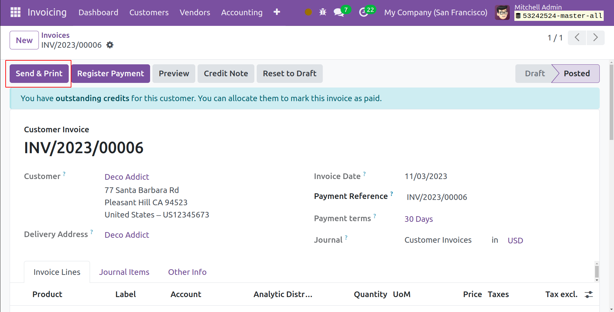Click the brown status circle icon
The height and width of the screenshot is (312, 614).
[308, 12]
